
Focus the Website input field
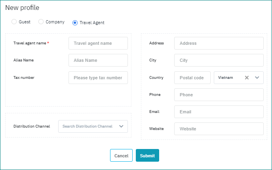coord(219,129)
